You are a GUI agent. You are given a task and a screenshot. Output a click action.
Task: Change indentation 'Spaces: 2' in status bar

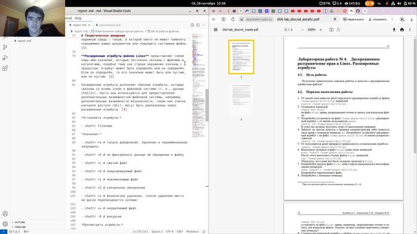(157, 231)
